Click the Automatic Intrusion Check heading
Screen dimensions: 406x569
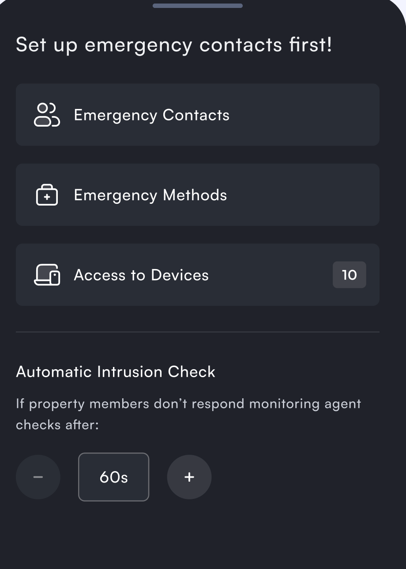point(116,372)
